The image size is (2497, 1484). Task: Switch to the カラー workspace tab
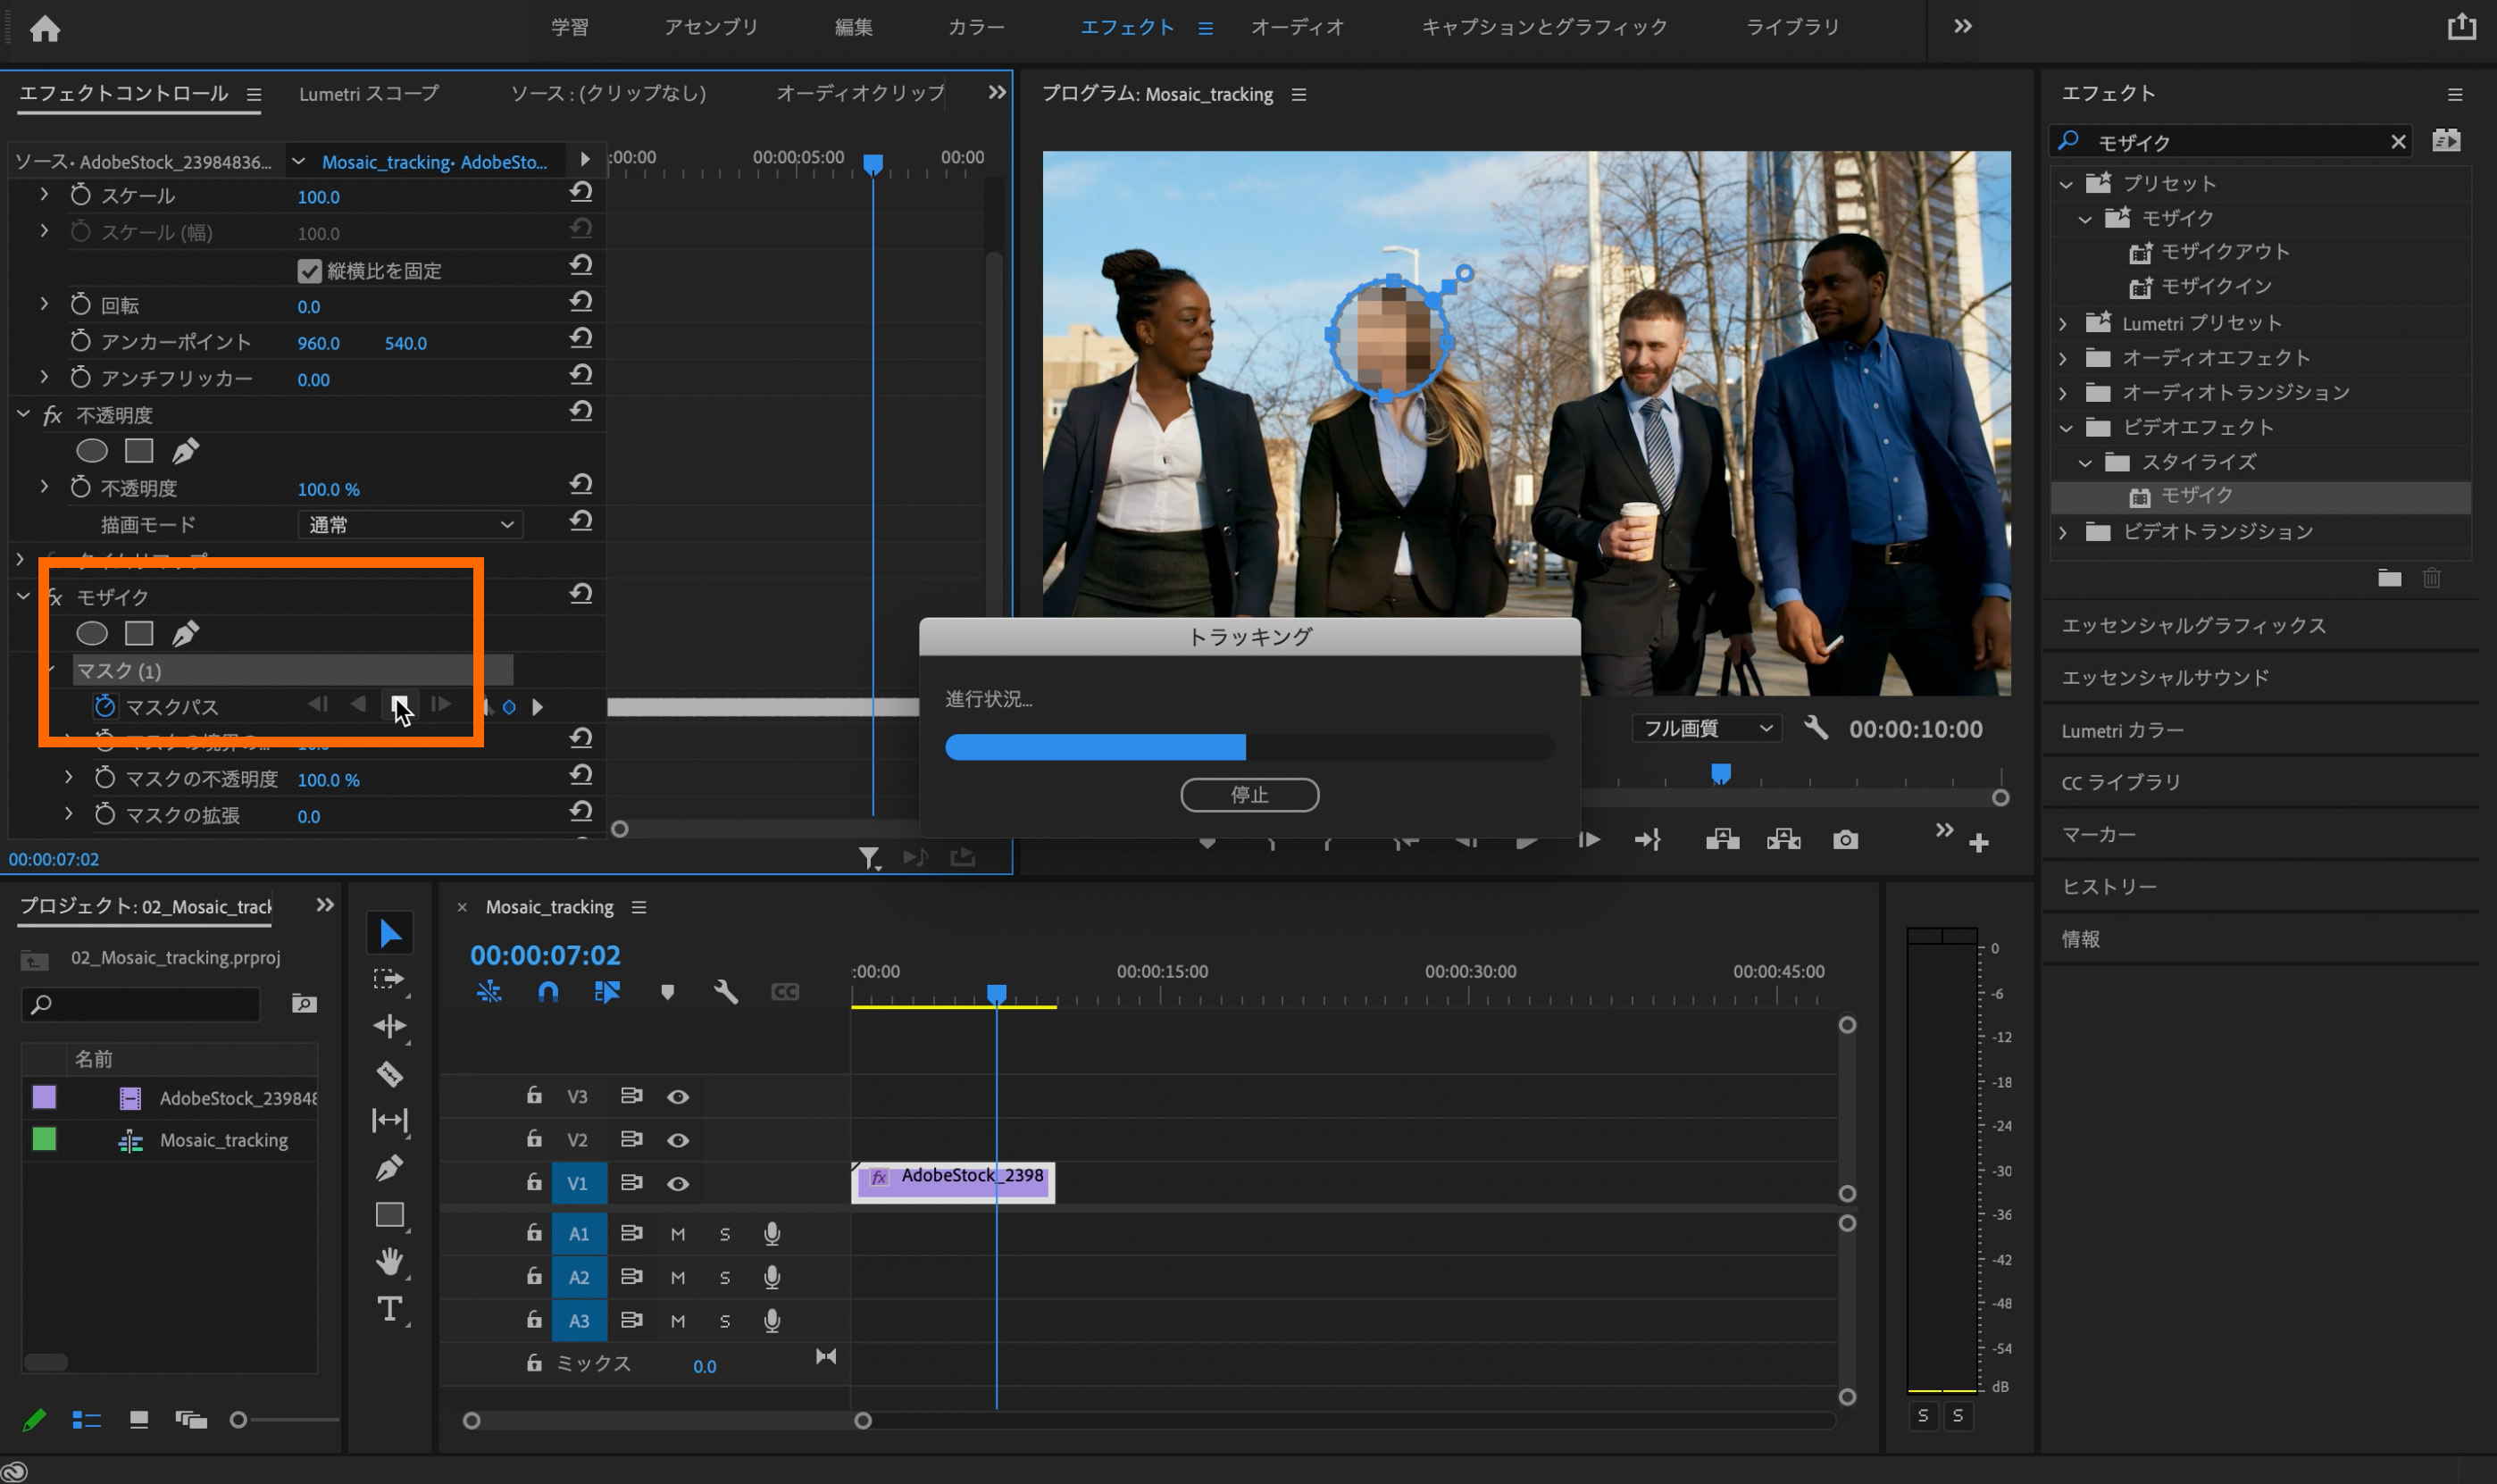[x=976, y=27]
